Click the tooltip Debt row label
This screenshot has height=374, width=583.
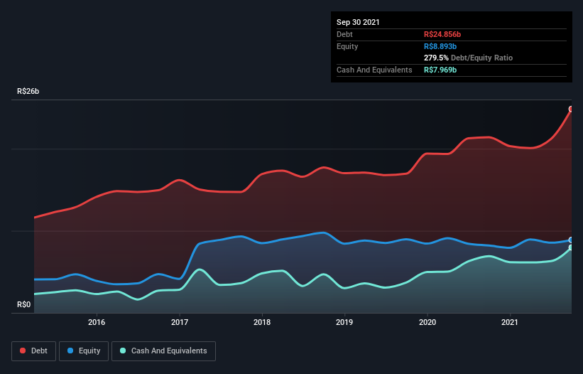[x=344, y=34]
